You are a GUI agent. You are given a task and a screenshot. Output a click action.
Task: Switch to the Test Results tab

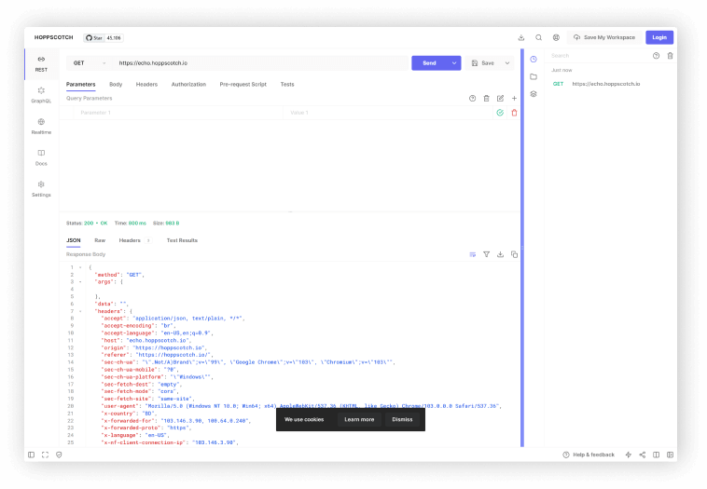[182, 240]
